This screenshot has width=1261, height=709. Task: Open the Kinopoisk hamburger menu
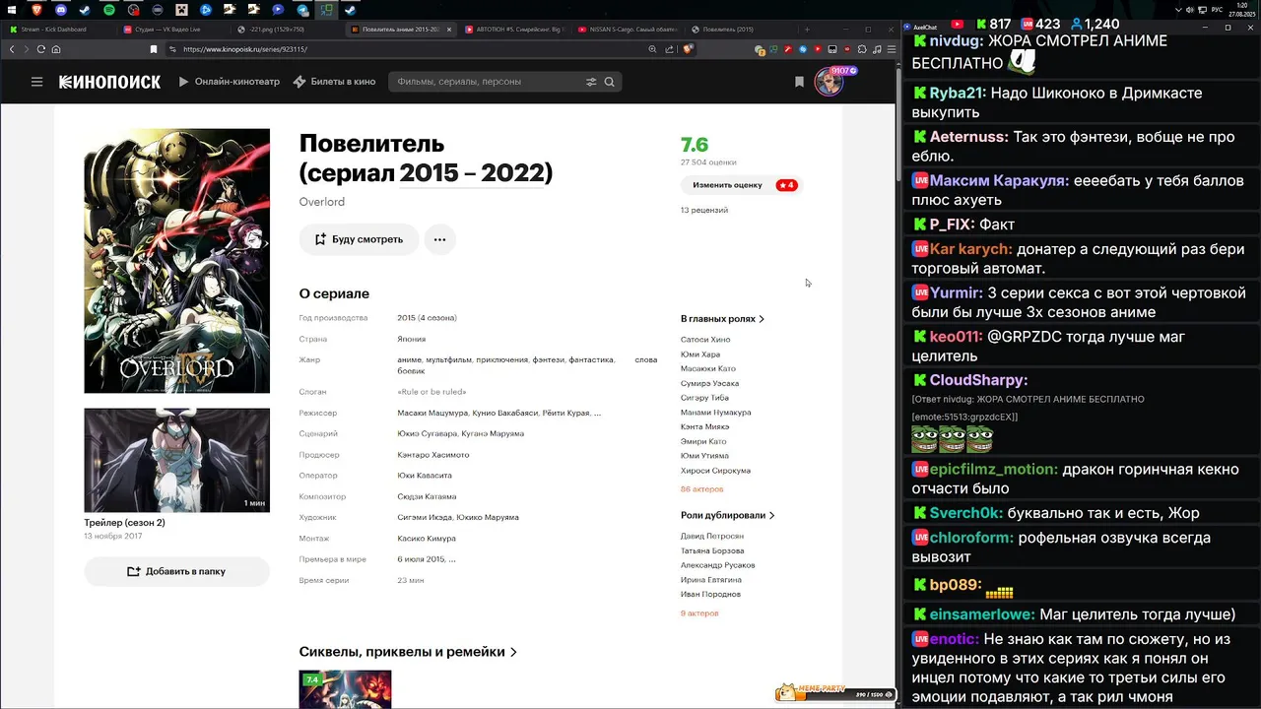click(x=36, y=82)
